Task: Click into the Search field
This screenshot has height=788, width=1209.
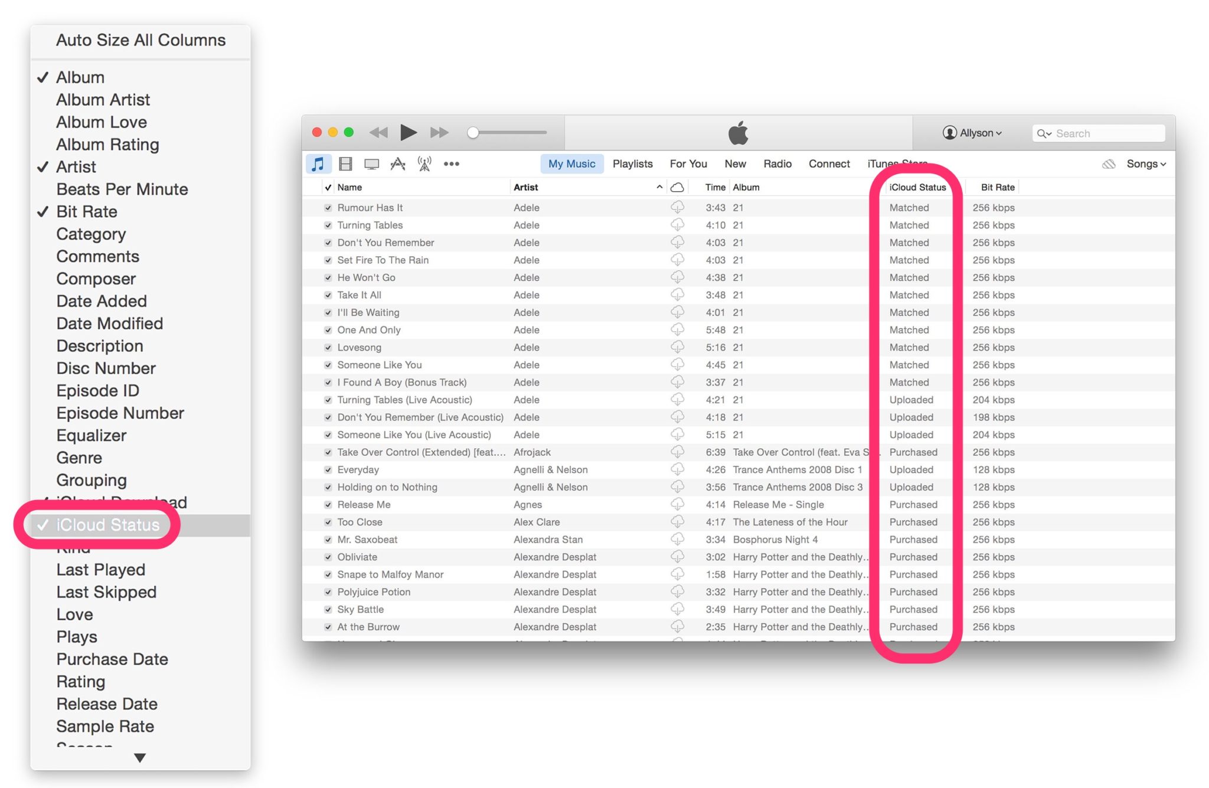Action: (x=1099, y=133)
